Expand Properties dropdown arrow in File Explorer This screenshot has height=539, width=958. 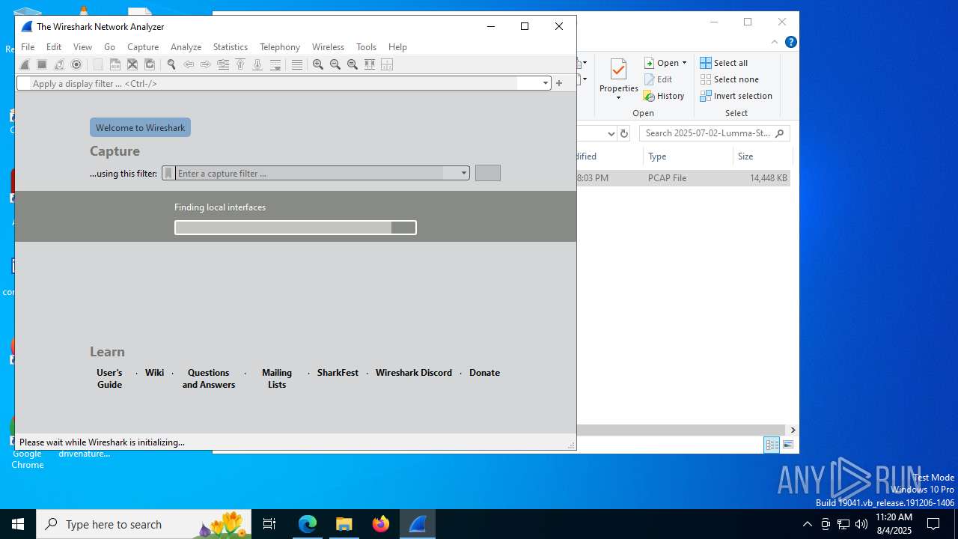(618, 98)
